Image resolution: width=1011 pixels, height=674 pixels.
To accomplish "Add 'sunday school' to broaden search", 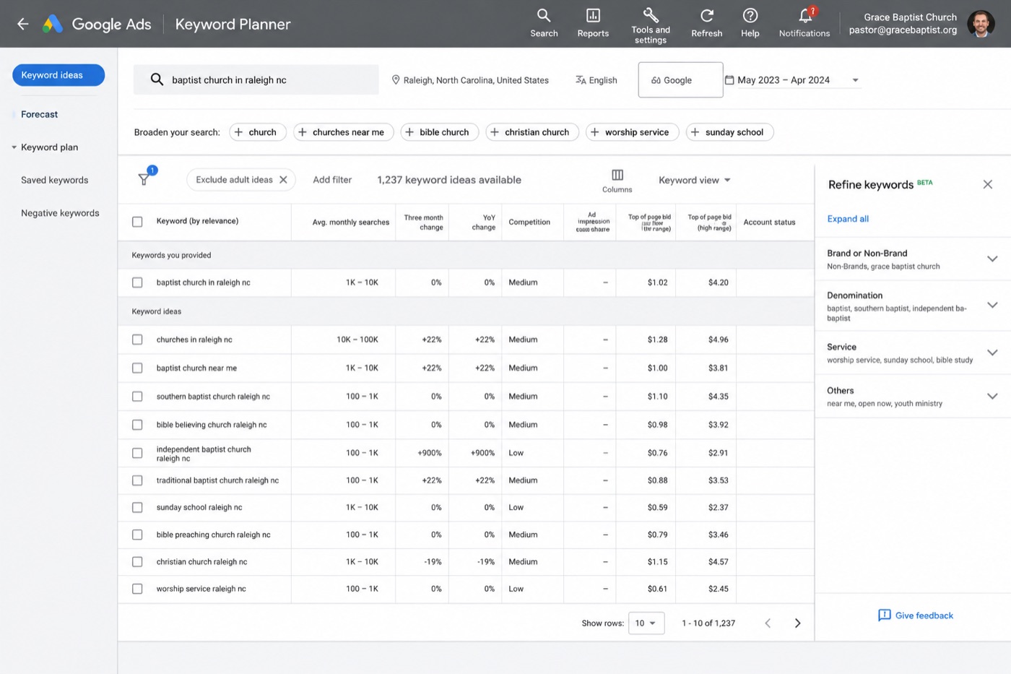I will (x=729, y=132).
